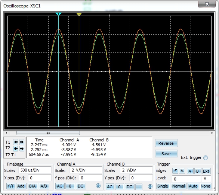The width and height of the screenshot is (219, 195).
Task: Click Channel_A reading 4.004 V
Action: (69, 145)
